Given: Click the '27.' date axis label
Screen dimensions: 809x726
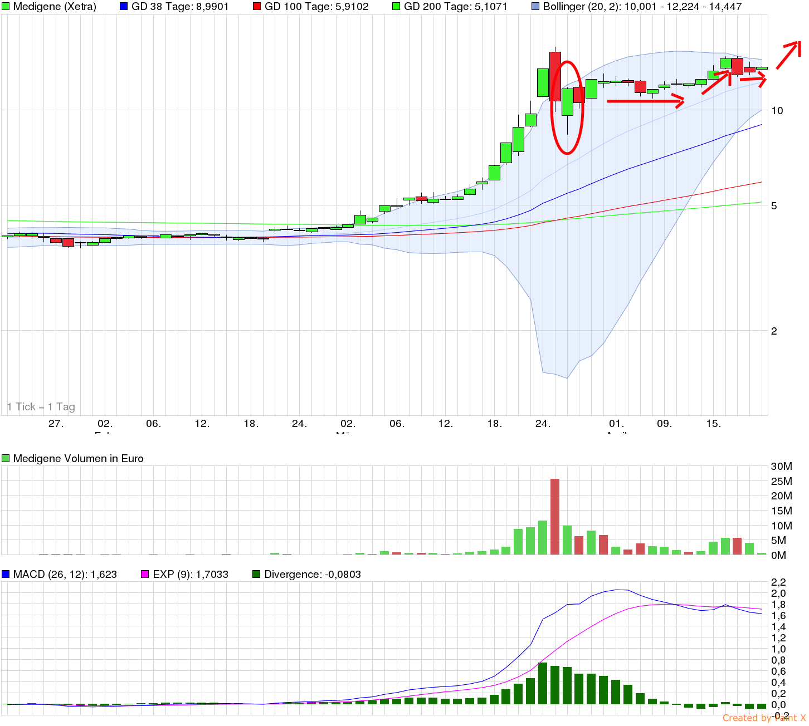Looking at the screenshot, I should [x=56, y=424].
